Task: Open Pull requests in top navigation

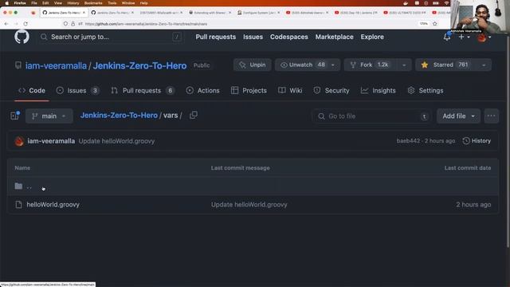Action: (x=216, y=37)
